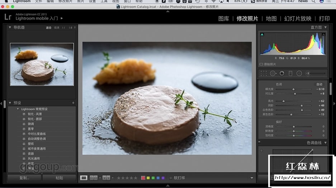Select the Radial Filter tool icon
Image resolution: width=336 pixels, height=188 pixels.
(x=299, y=73)
